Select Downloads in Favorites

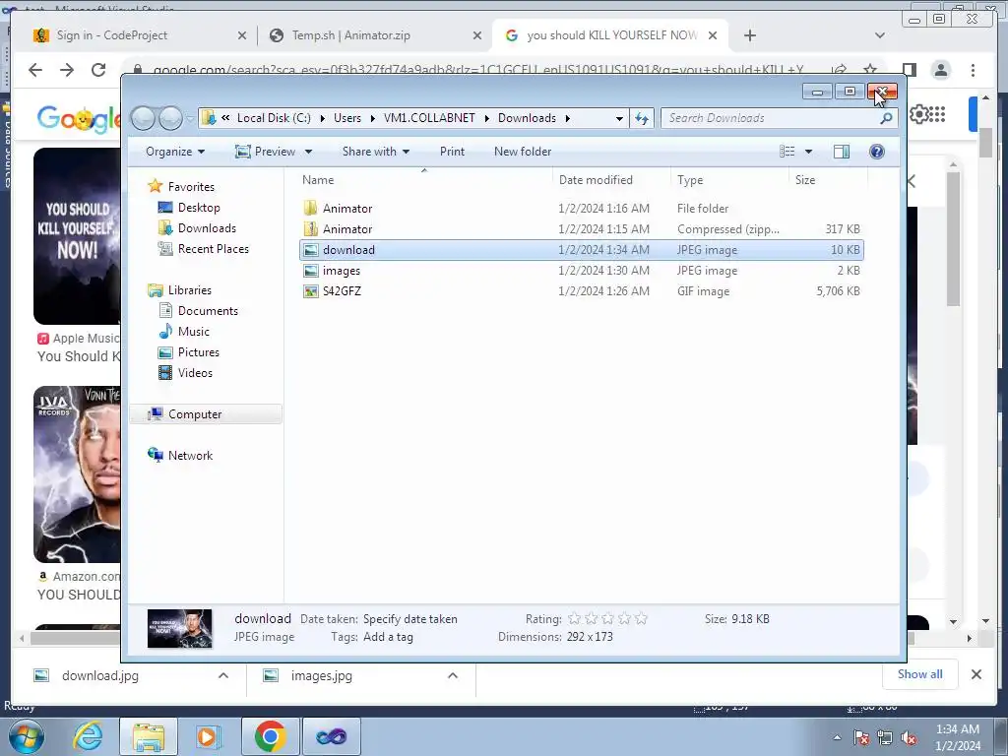(207, 228)
